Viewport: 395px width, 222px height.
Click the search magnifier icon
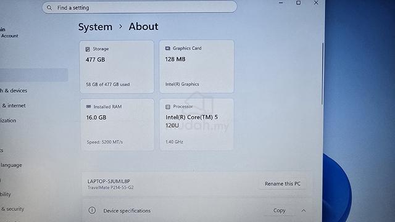pyautogui.click(x=49, y=8)
